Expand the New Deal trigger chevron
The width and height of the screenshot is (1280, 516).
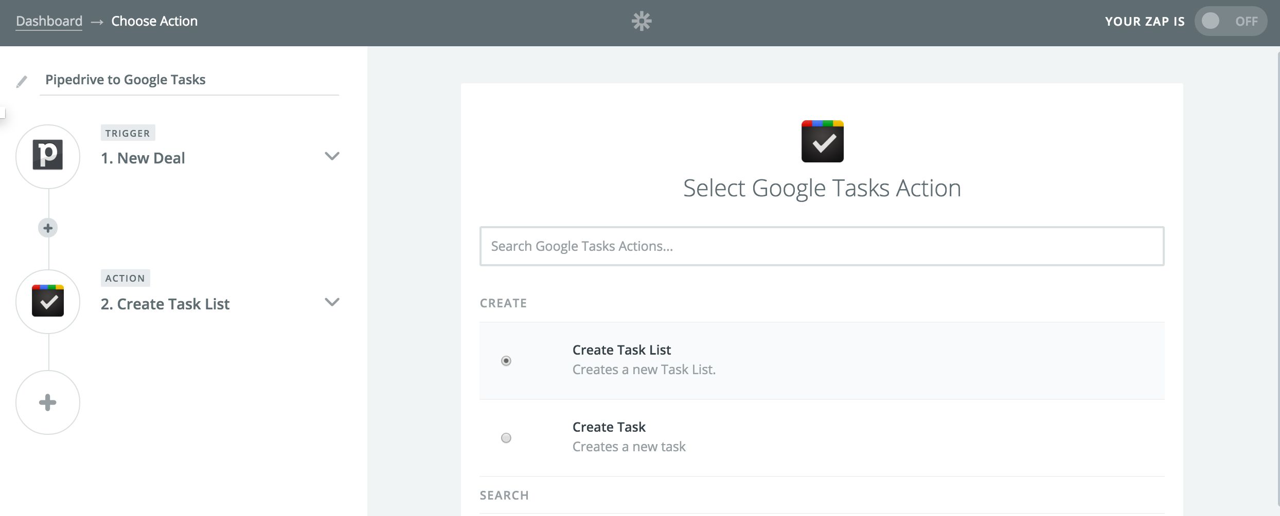click(x=332, y=156)
